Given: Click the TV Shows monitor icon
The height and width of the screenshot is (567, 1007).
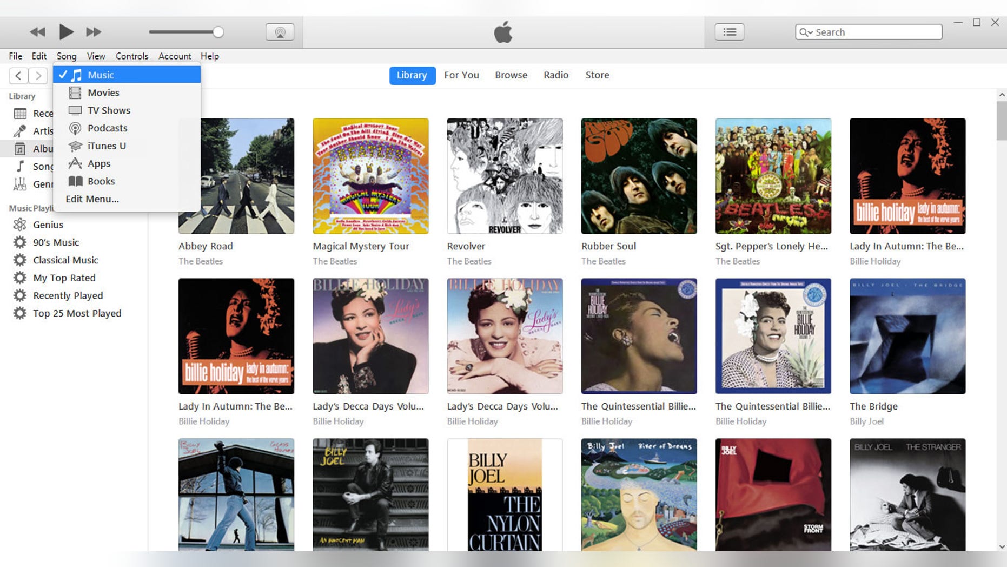Looking at the screenshot, I should coord(75,110).
